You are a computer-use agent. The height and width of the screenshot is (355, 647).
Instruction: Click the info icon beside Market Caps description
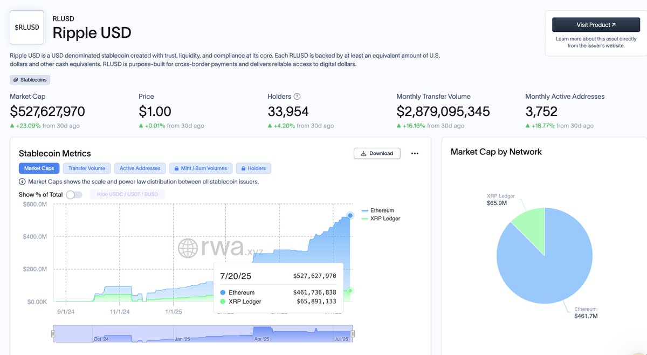coord(22,182)
